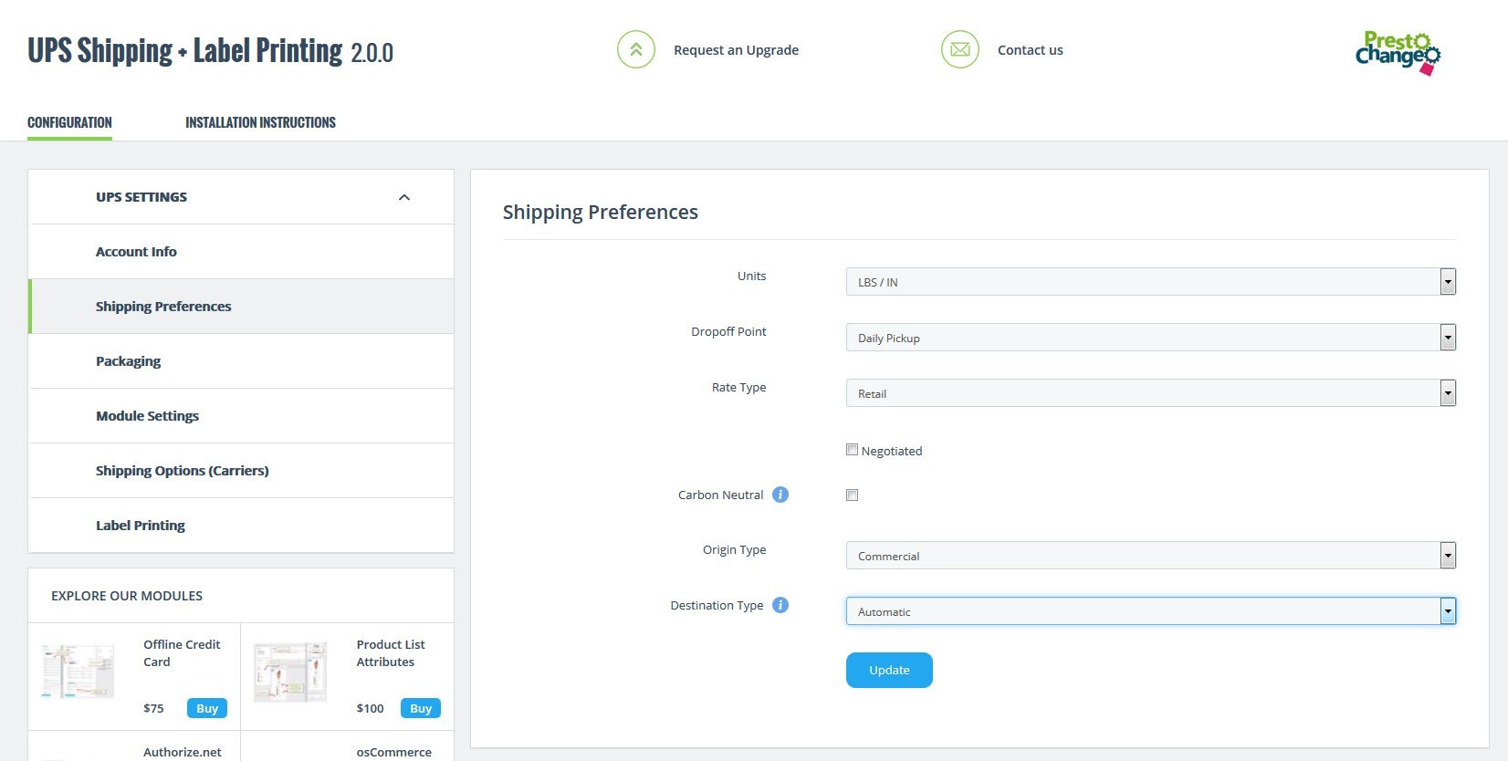Open the Packaging settings section
This screenshot has height=761, width=1508.
point(241,361)
